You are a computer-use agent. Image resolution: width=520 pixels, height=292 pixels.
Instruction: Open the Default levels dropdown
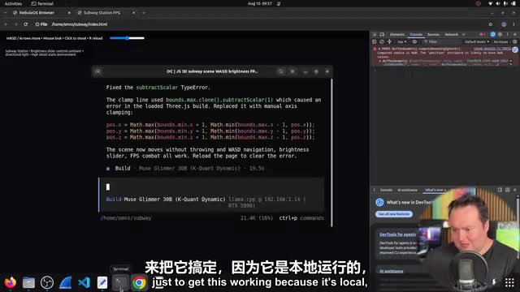point(477,41)
